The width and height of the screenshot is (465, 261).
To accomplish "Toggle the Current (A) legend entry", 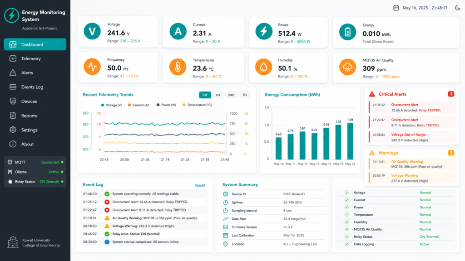I will 138,105.
